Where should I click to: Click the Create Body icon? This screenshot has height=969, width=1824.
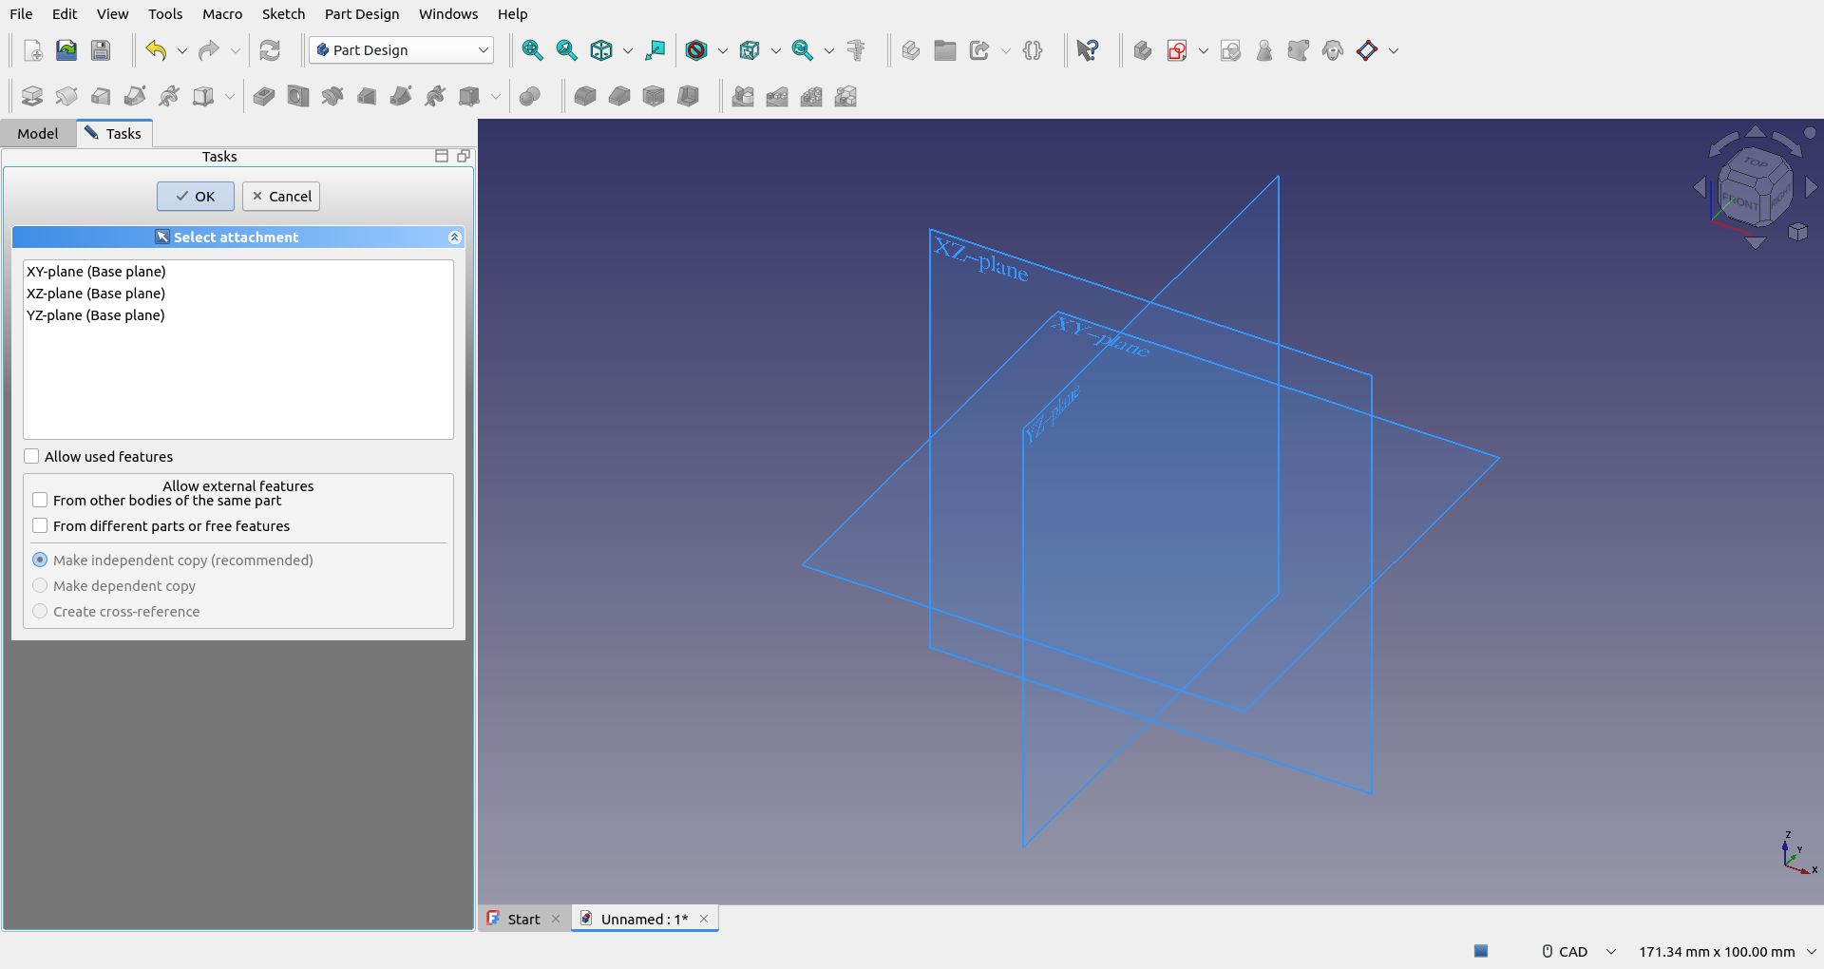(1143, 50)
